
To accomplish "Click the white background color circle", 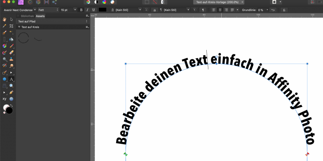I will point(5,107).
